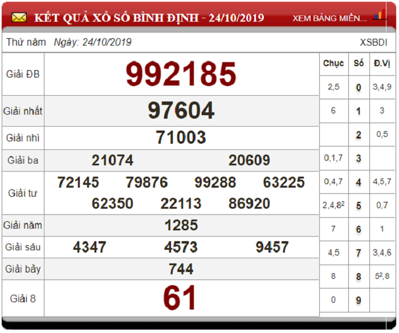Select fourth prize number 86920
This screenshot has width=399, height=333.
(x=249, y=204)
